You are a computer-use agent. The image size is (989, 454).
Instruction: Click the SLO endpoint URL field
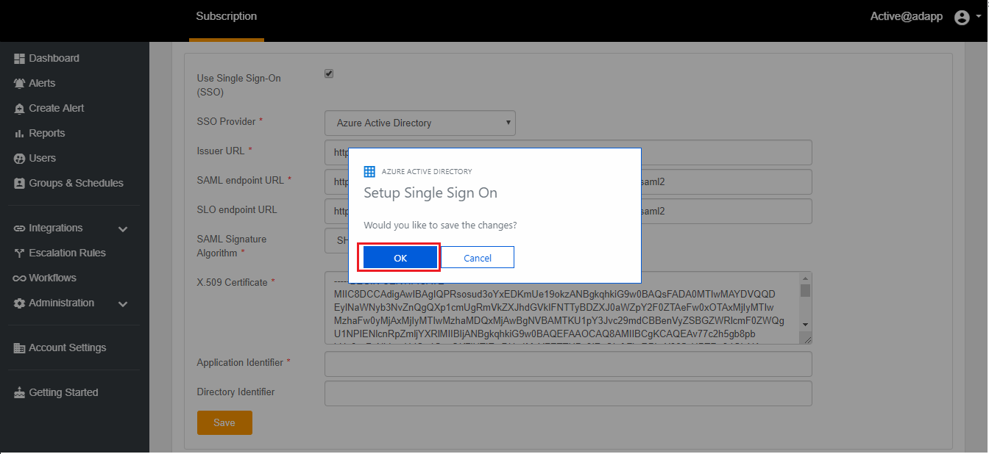(x=568, y=211)
